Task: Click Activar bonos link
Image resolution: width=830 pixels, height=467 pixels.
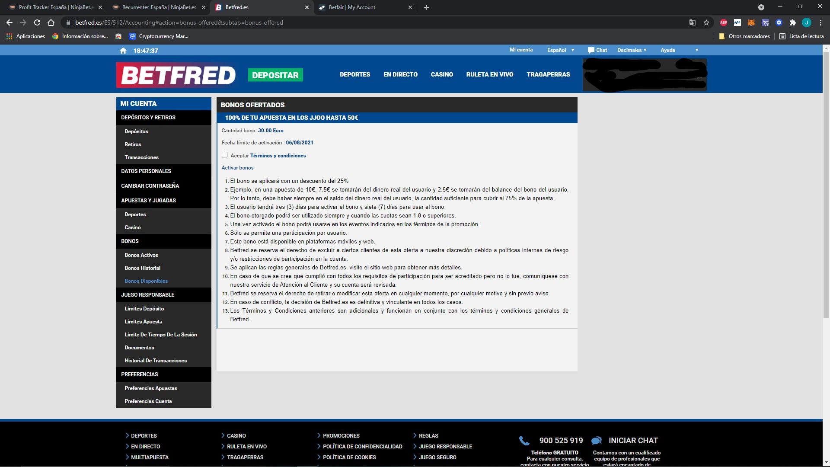Action: (x=237, y=168)
